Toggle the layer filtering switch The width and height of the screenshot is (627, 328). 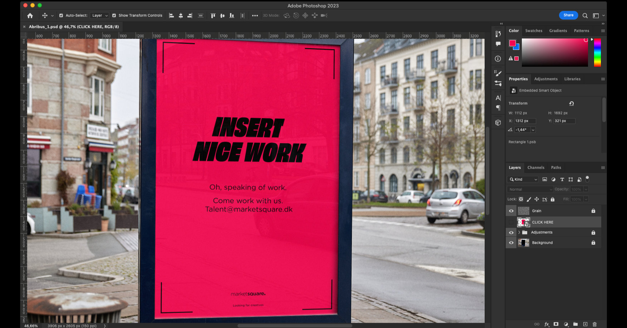coord(587,179)
